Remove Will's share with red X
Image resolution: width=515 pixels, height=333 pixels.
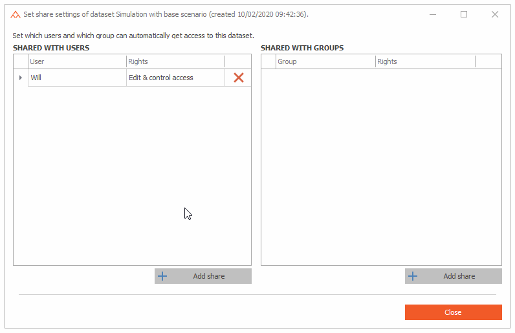click(x=239, y=78)
